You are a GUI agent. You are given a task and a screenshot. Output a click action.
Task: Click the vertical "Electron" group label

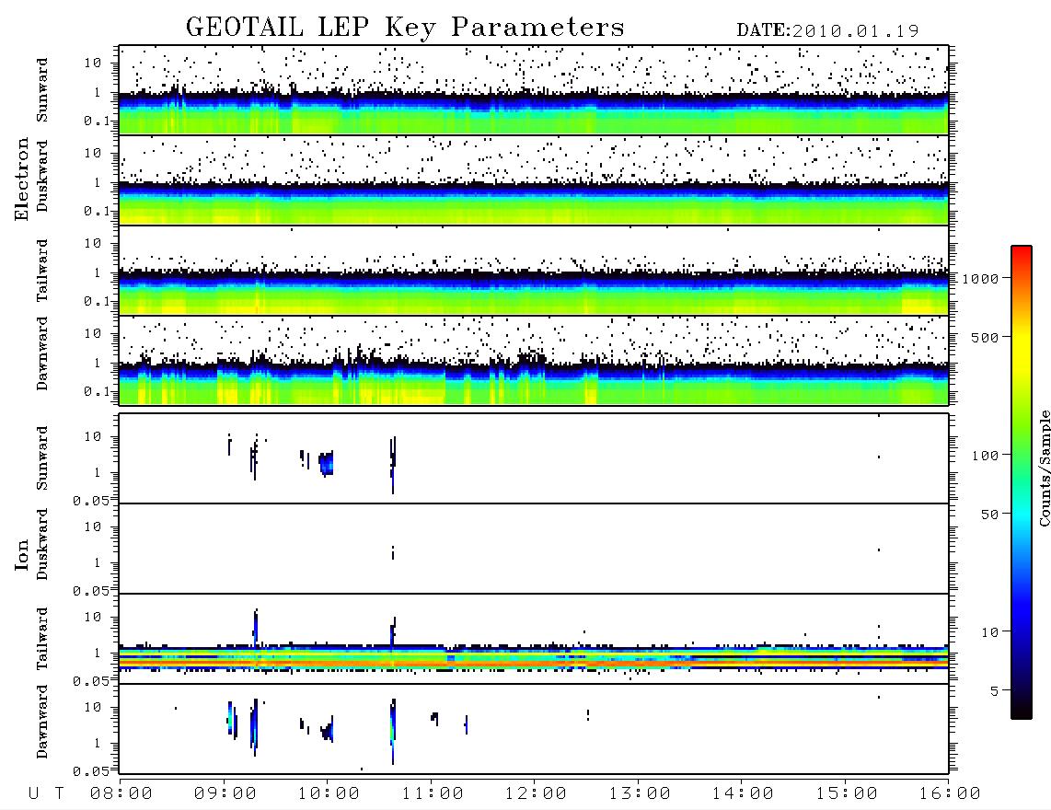tap(21, 179)
